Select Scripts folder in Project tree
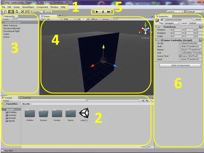 coord(11,118)
